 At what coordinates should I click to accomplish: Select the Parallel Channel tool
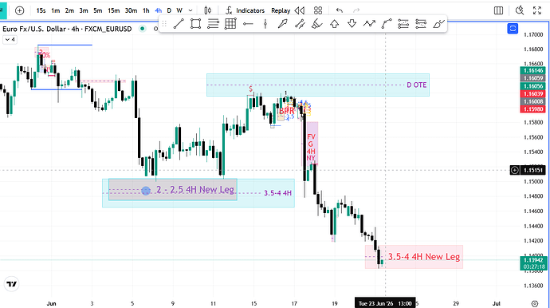[x=300, y=24]
